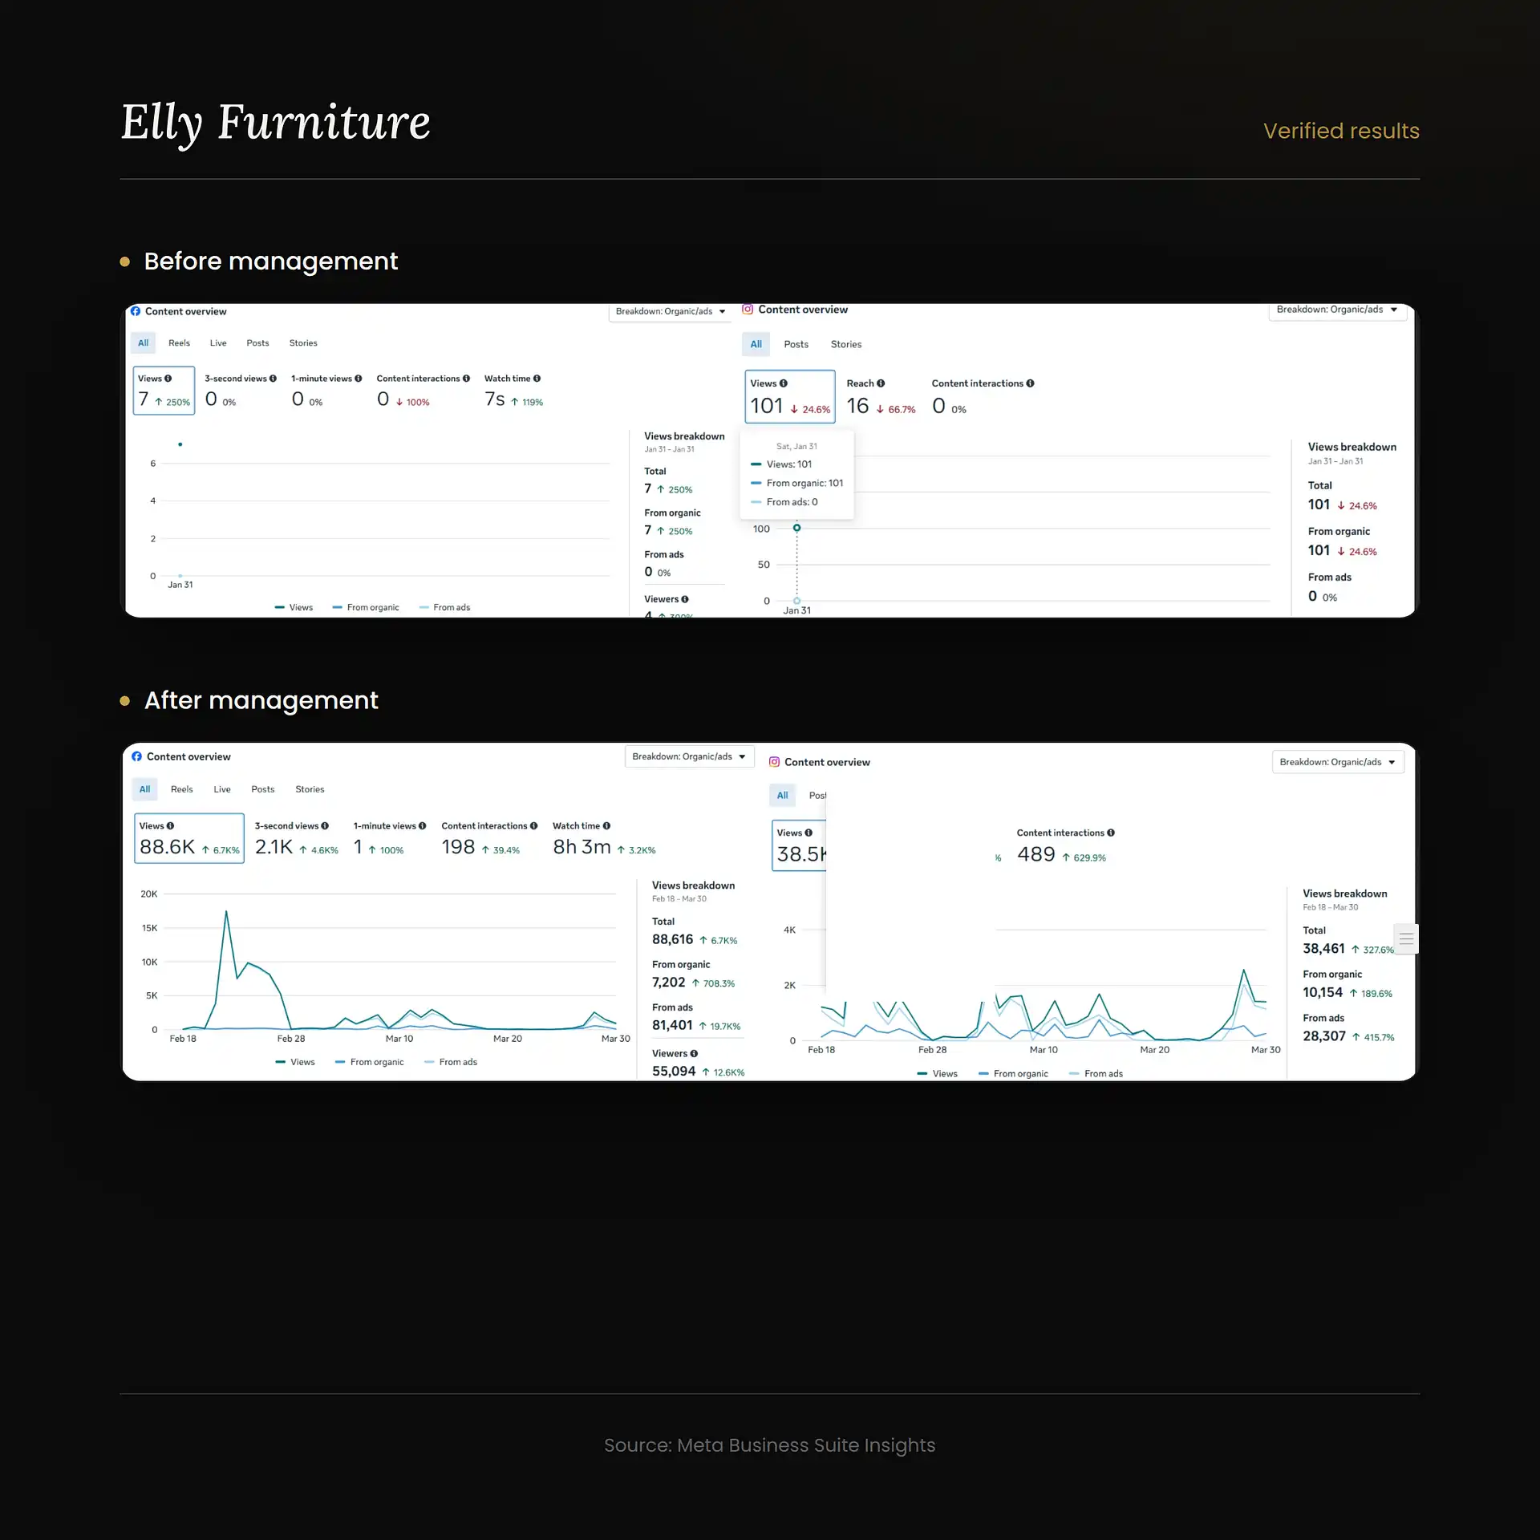Select Reels tab in Before management Facebook panel

click(x=179, y=342)
